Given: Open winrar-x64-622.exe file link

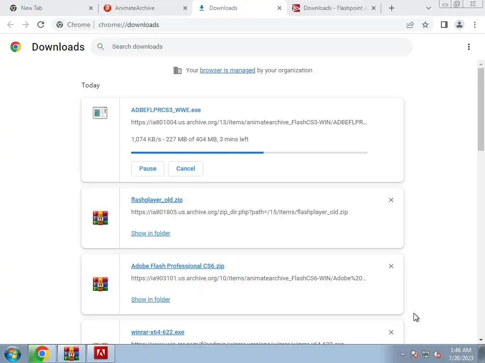Looking at the screenshot, I should [158, 332].
